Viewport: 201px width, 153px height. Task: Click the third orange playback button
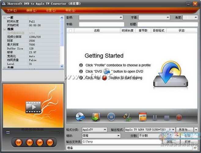click(x=40, y=142)
